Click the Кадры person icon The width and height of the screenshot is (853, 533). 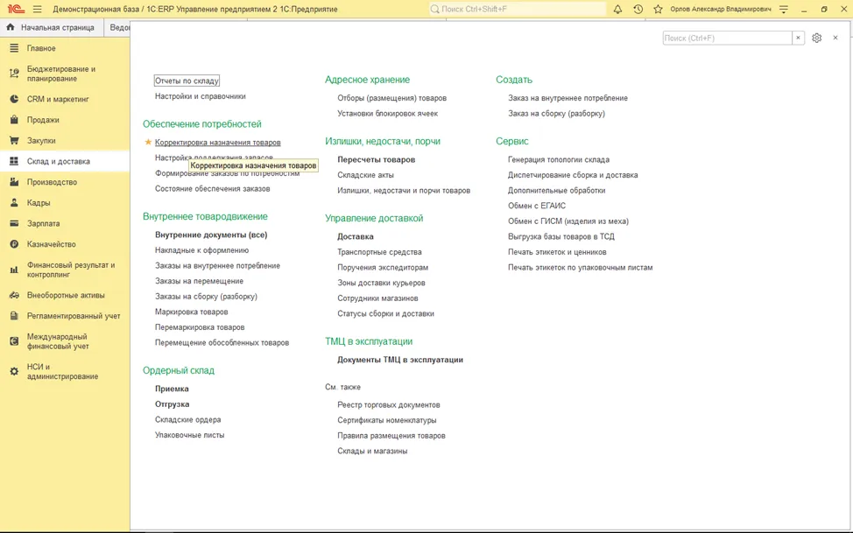click(x=14, y=203)
